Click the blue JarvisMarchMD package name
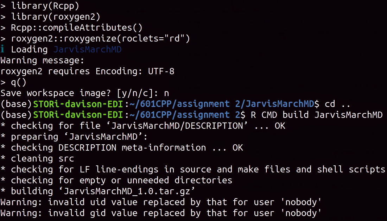This screenshot has height=221, width=387. 87,49
